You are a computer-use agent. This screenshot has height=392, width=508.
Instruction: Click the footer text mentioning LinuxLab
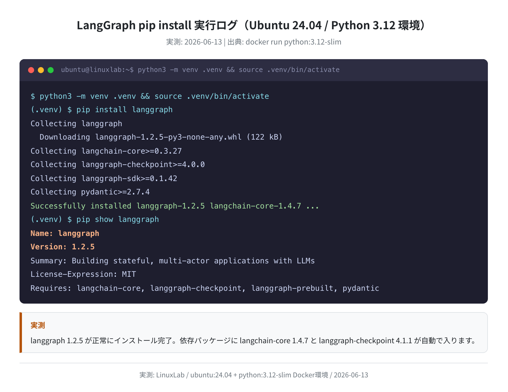(x=254, y=375)
